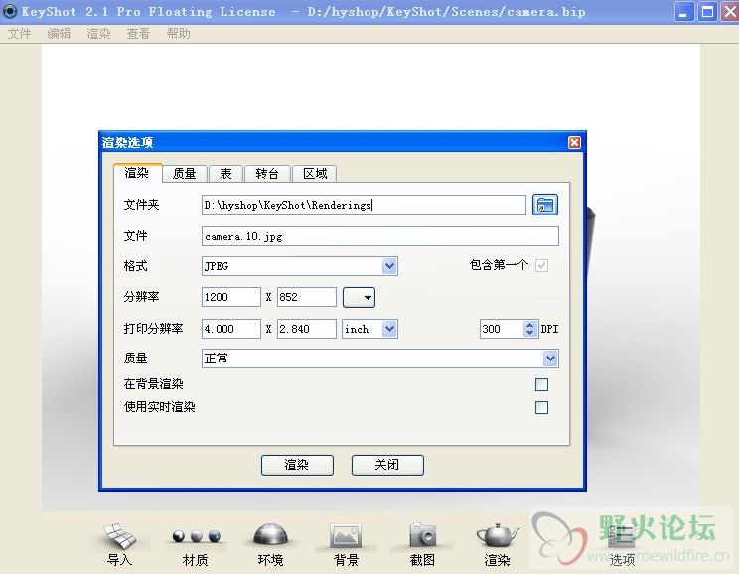
Task: Expand the 质量 正常 dropdown
Action: [550, 359]
